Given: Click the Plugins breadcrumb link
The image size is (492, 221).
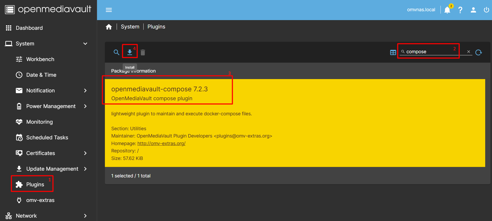Looking at the screenshot, I should [156, 27].
